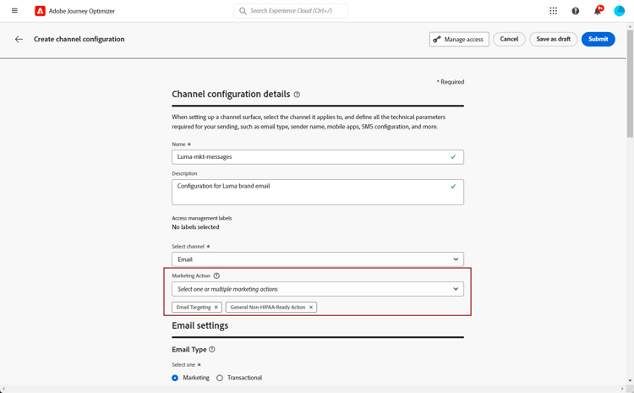
Task: Show help for Channel configuration details
Action: 297,95
